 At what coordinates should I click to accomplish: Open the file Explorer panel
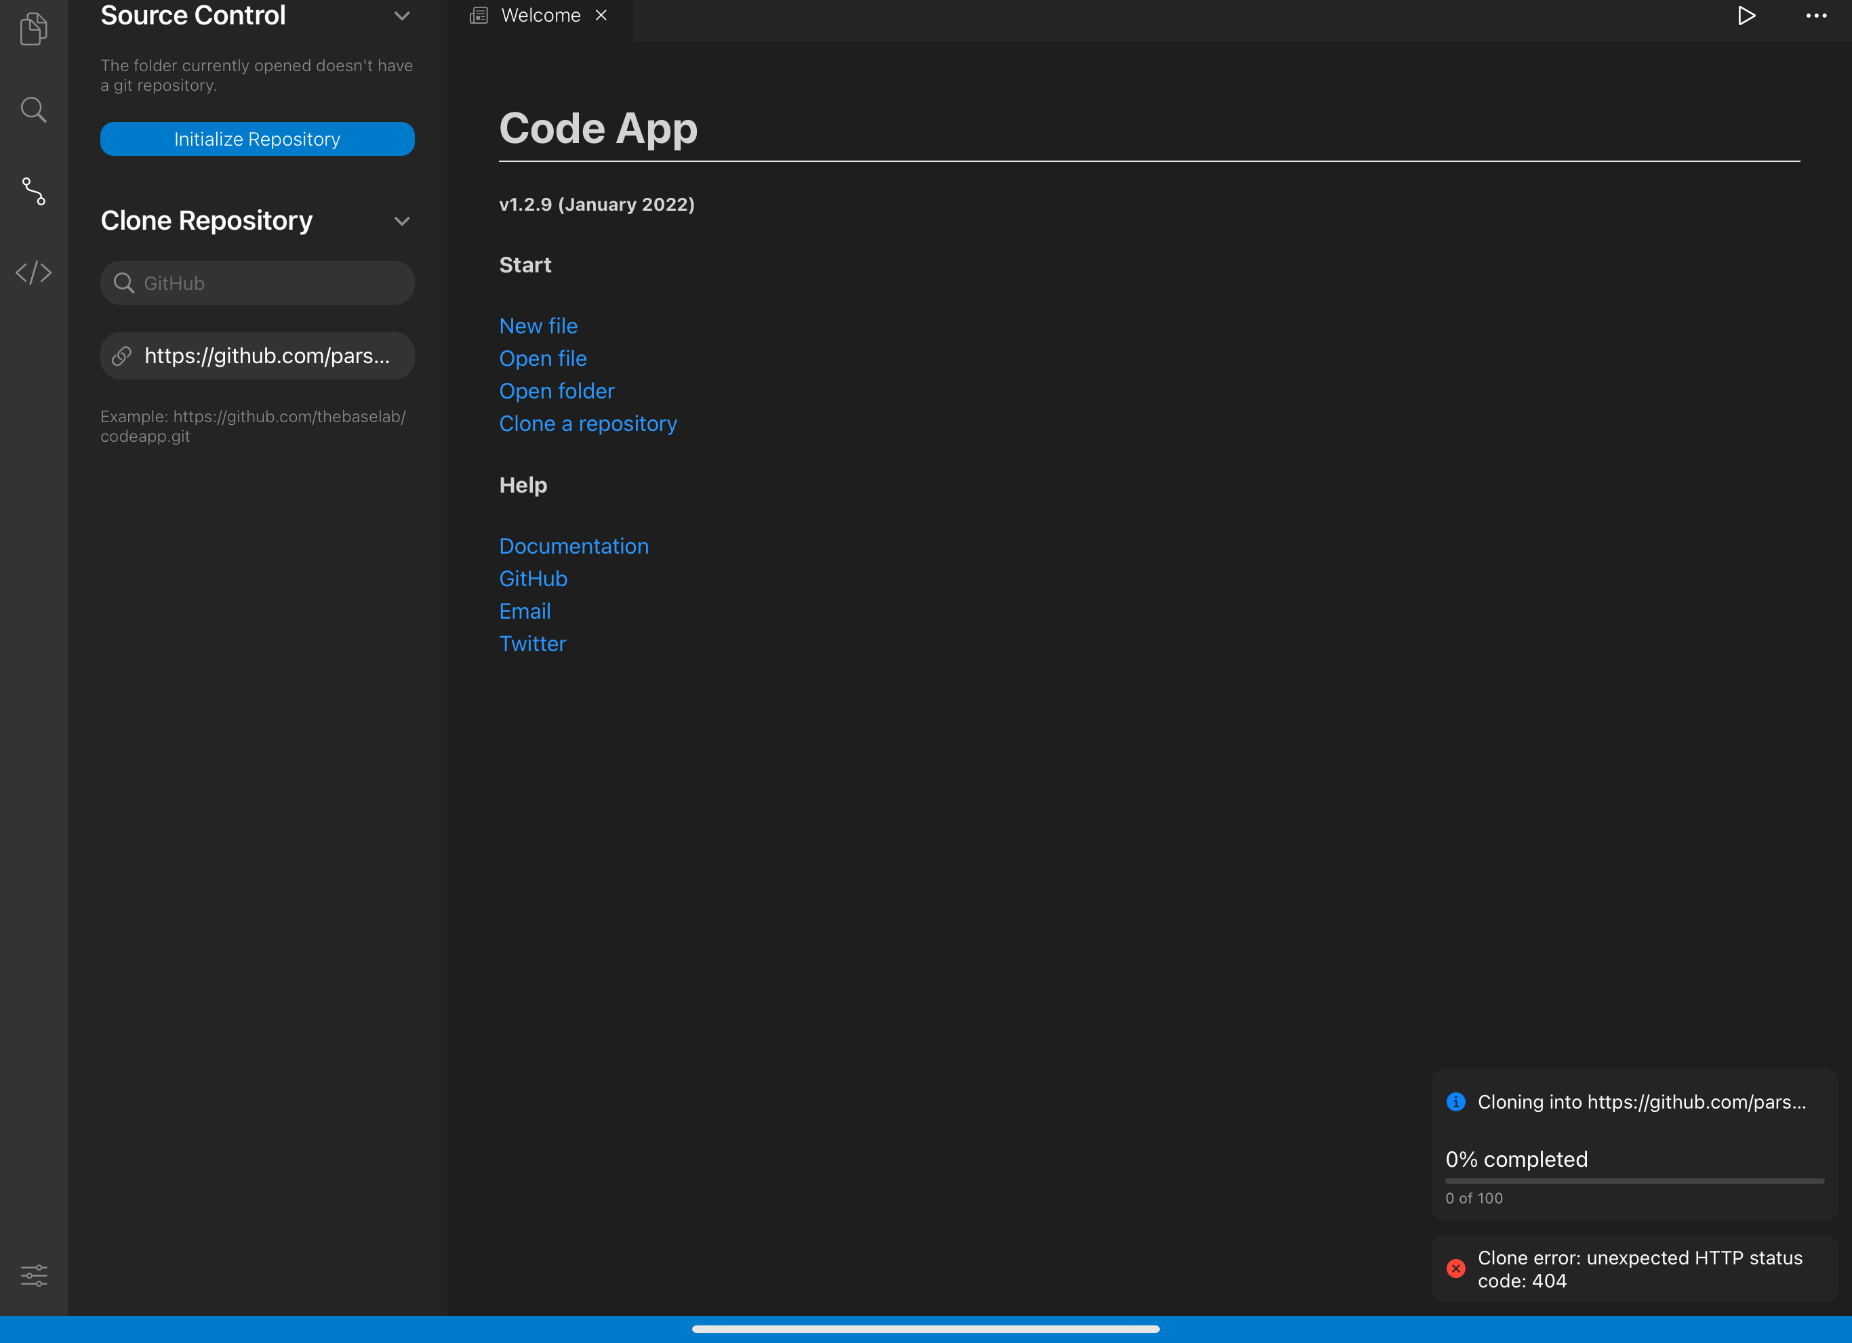[x=33, y=28]
